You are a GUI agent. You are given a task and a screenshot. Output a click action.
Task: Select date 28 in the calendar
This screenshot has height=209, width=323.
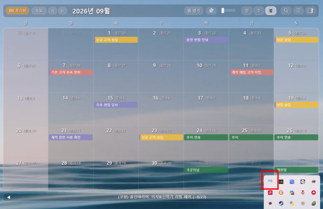[64, 163]
